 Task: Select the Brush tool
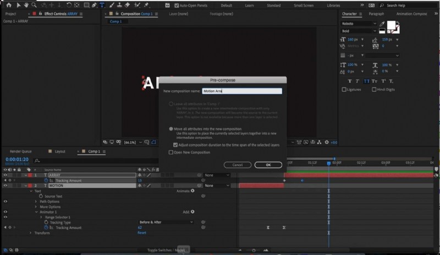tap(112, 5)
